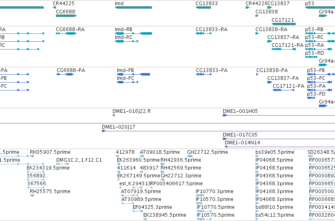Select the DMG1C.2_1.F12.C1 EST label
The image size is (335, 221).
pos(79,160)
